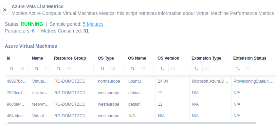Click the Azure Virtual Machines section title
Viewport: 276px width, 127px height.
click(x=31, y=46)
